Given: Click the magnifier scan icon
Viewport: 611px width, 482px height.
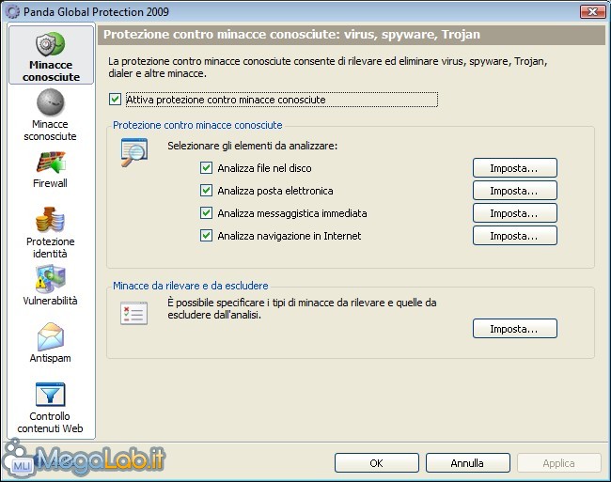Looking at the screenshot, I should (x=134, y=152).
